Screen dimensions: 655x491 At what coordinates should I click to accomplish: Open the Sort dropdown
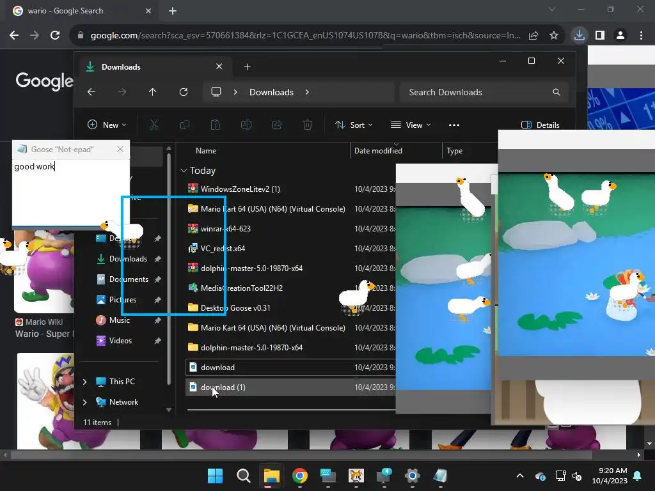[x=354, y=125]
